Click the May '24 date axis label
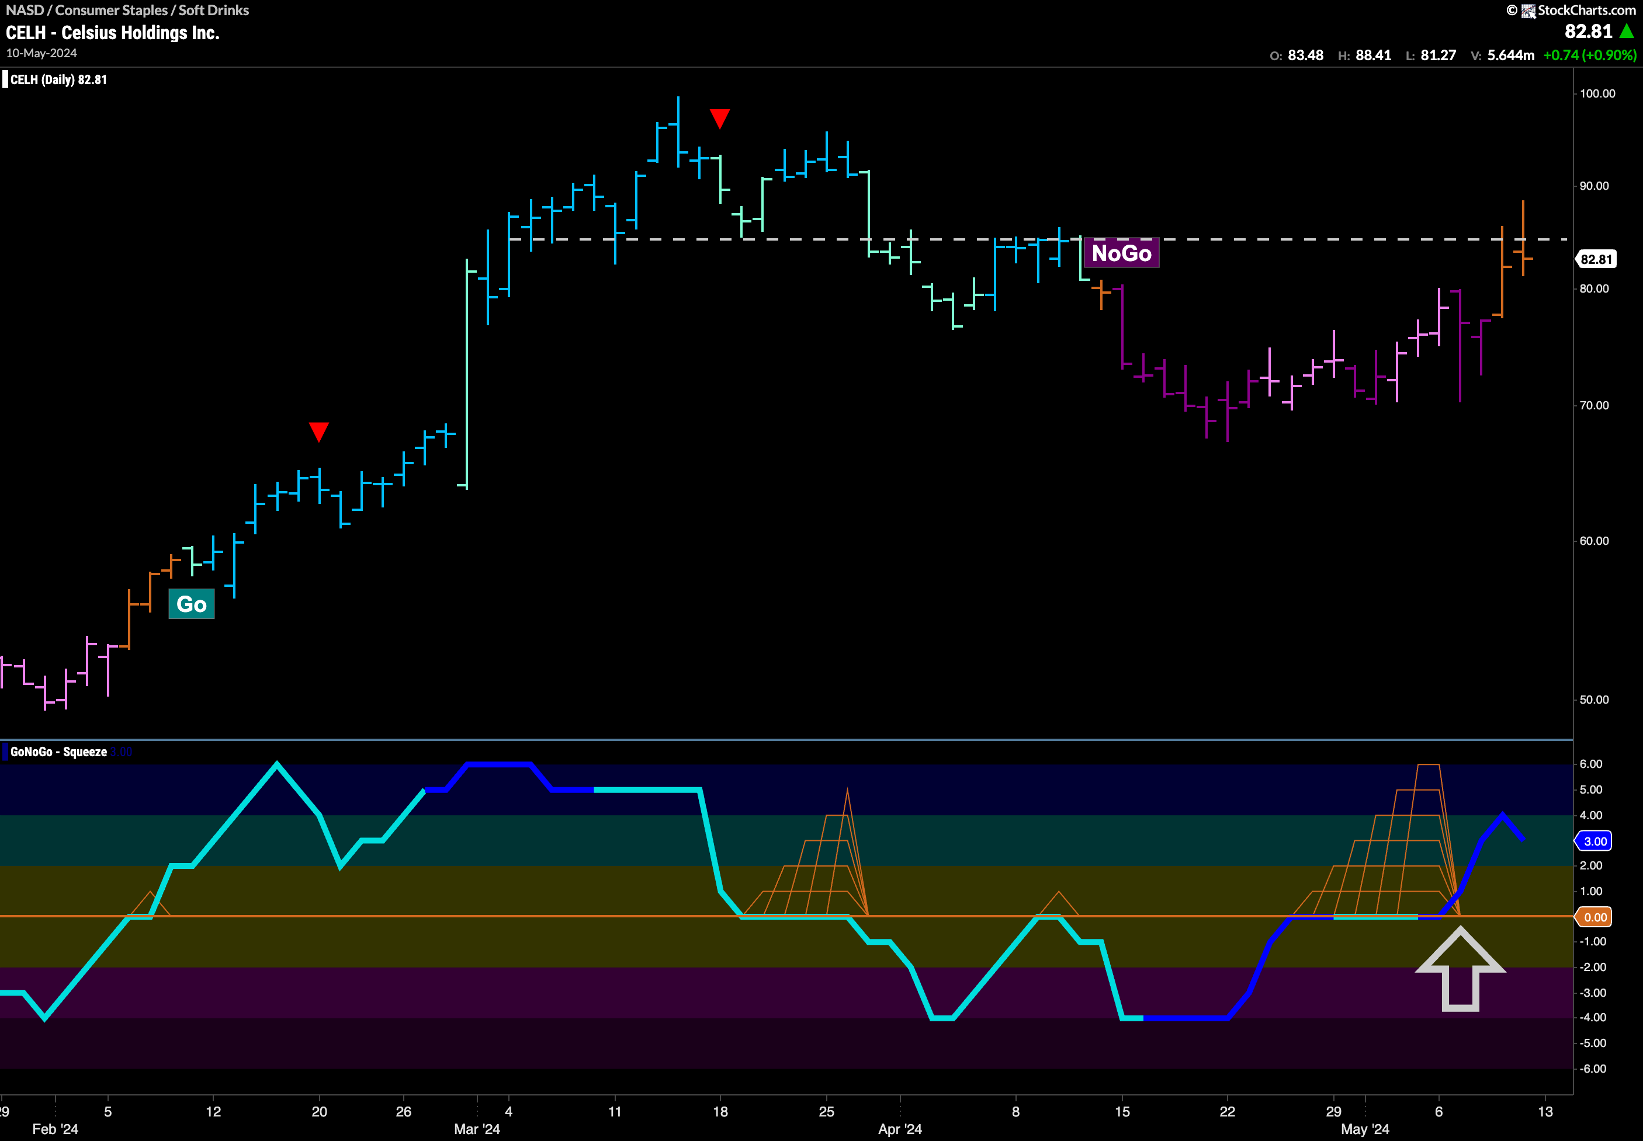Screen dimensions: 1643x1141 pos(1365,1129)
